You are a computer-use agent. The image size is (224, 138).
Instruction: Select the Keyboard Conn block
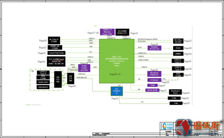tap(175, 92)
